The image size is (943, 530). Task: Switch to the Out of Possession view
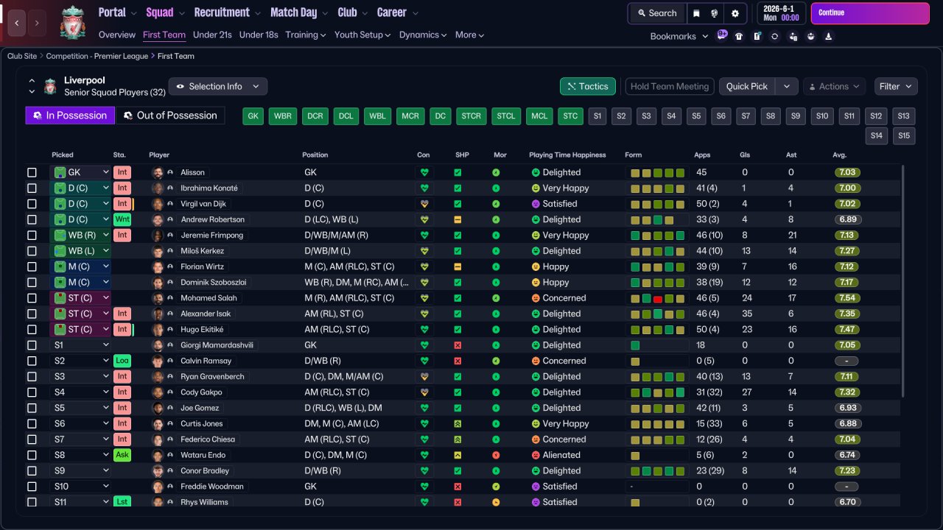[170, 116]
